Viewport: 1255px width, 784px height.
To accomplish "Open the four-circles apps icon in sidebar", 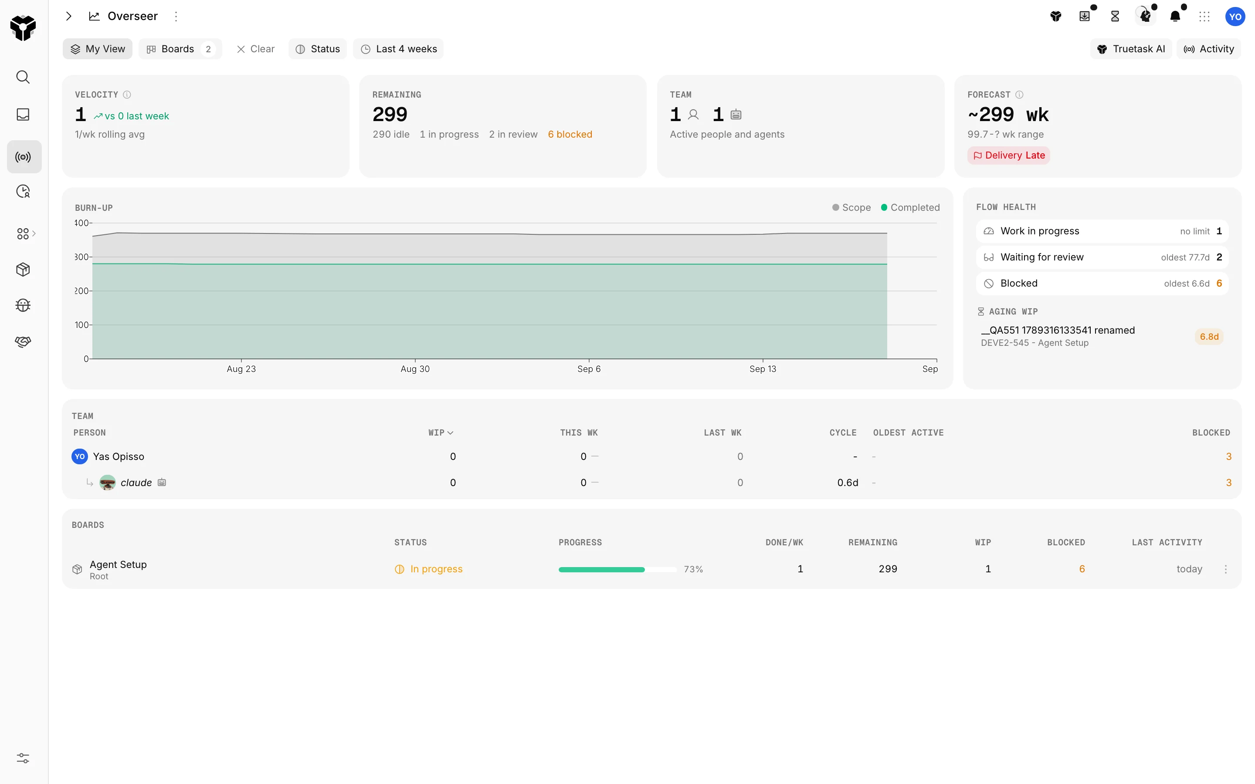I will click(x=24, y=234).
